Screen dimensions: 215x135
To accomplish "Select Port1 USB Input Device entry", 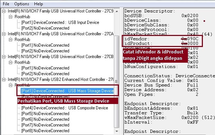I will tap(60, 22).
